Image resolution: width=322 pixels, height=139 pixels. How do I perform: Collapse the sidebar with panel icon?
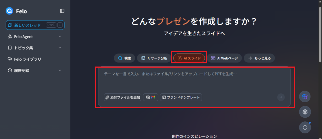pyautogui.click(x=62, y=11)
